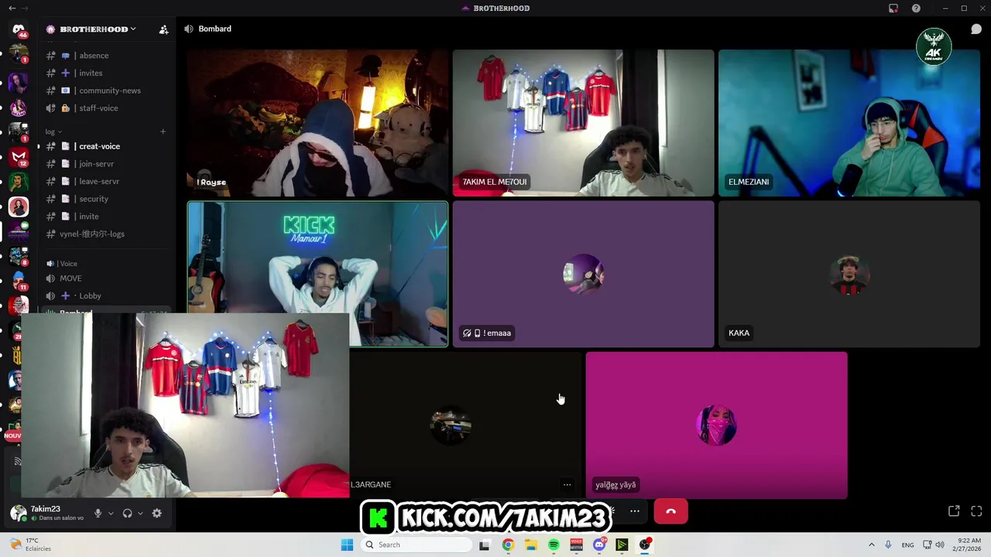Collapse the log category
991x557 pixels.
pyautogui.click(x=53, y=132)
